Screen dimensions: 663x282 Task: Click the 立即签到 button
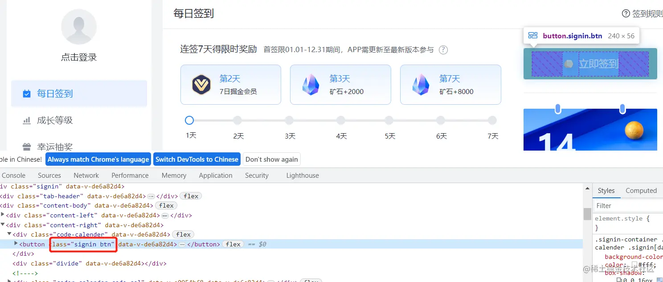pos(590,64)
